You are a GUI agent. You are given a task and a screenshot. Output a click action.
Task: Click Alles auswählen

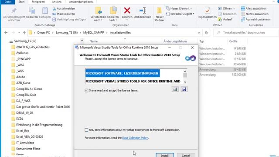(x=254, y=8)
